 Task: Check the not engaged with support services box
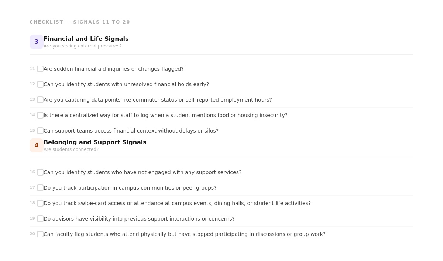(x=40, y=172)
